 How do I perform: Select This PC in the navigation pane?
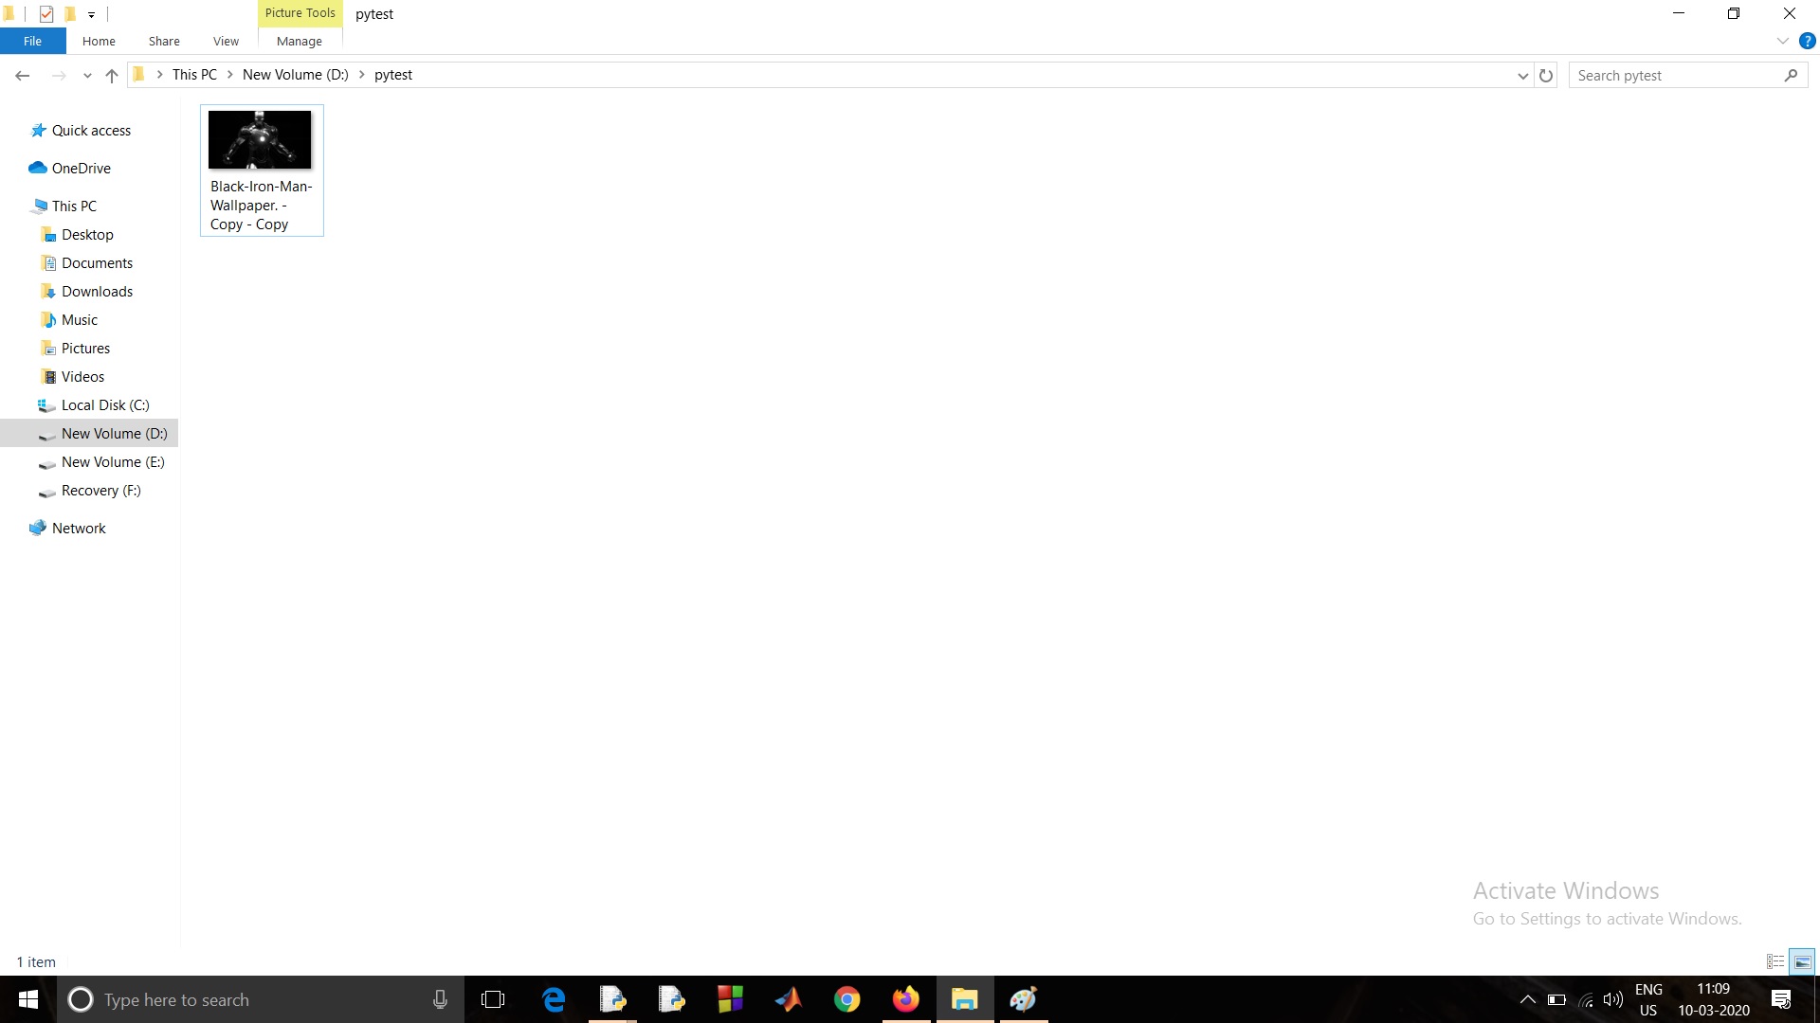74,206
